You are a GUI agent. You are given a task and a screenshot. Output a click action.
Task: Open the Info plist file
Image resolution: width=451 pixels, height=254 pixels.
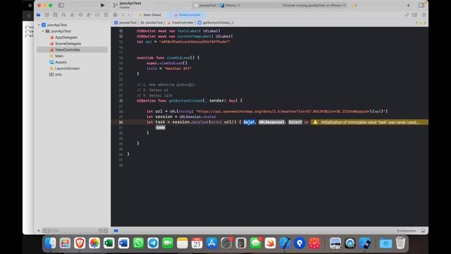[56, 75]
